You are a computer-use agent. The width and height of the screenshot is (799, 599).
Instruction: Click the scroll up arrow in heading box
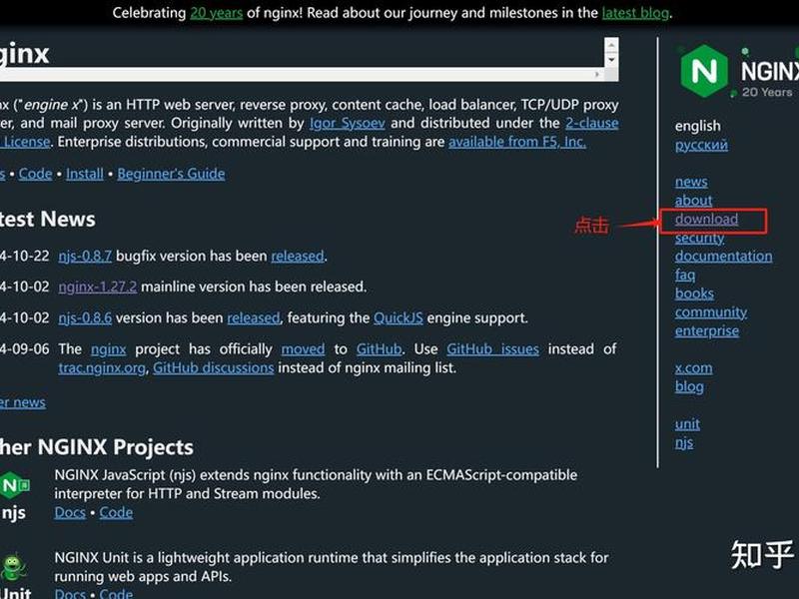click(x=611, y=46)
